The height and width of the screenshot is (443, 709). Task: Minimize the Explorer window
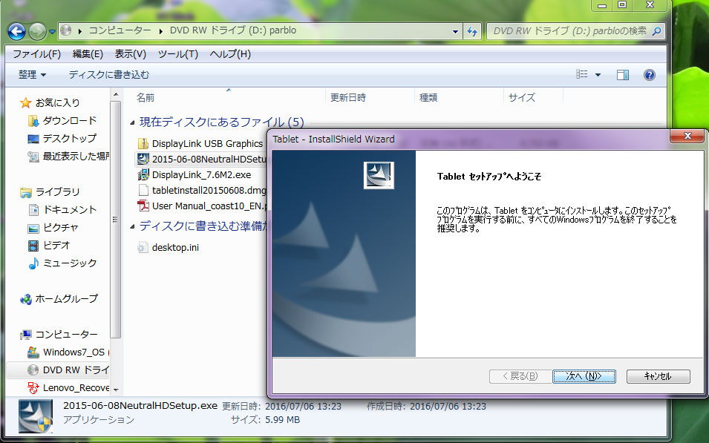[x=602, y=5]
